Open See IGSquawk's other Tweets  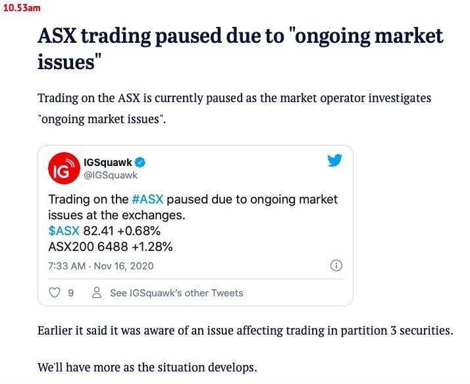(176, 293)
